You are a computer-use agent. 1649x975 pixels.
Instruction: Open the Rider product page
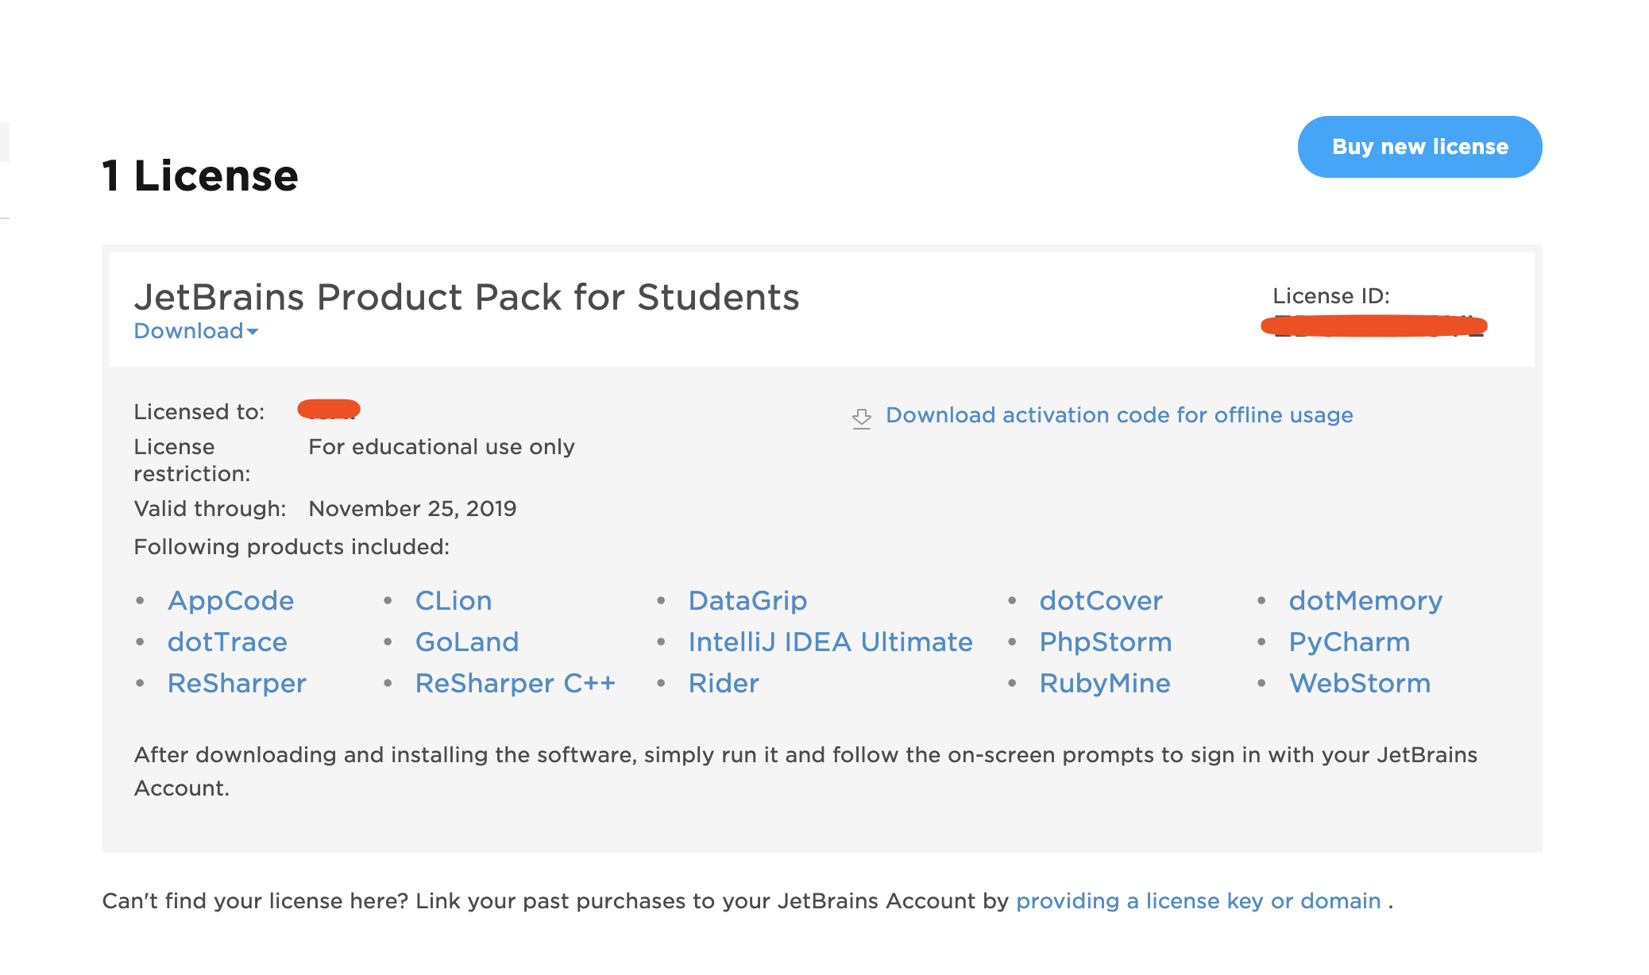[724, 683]
